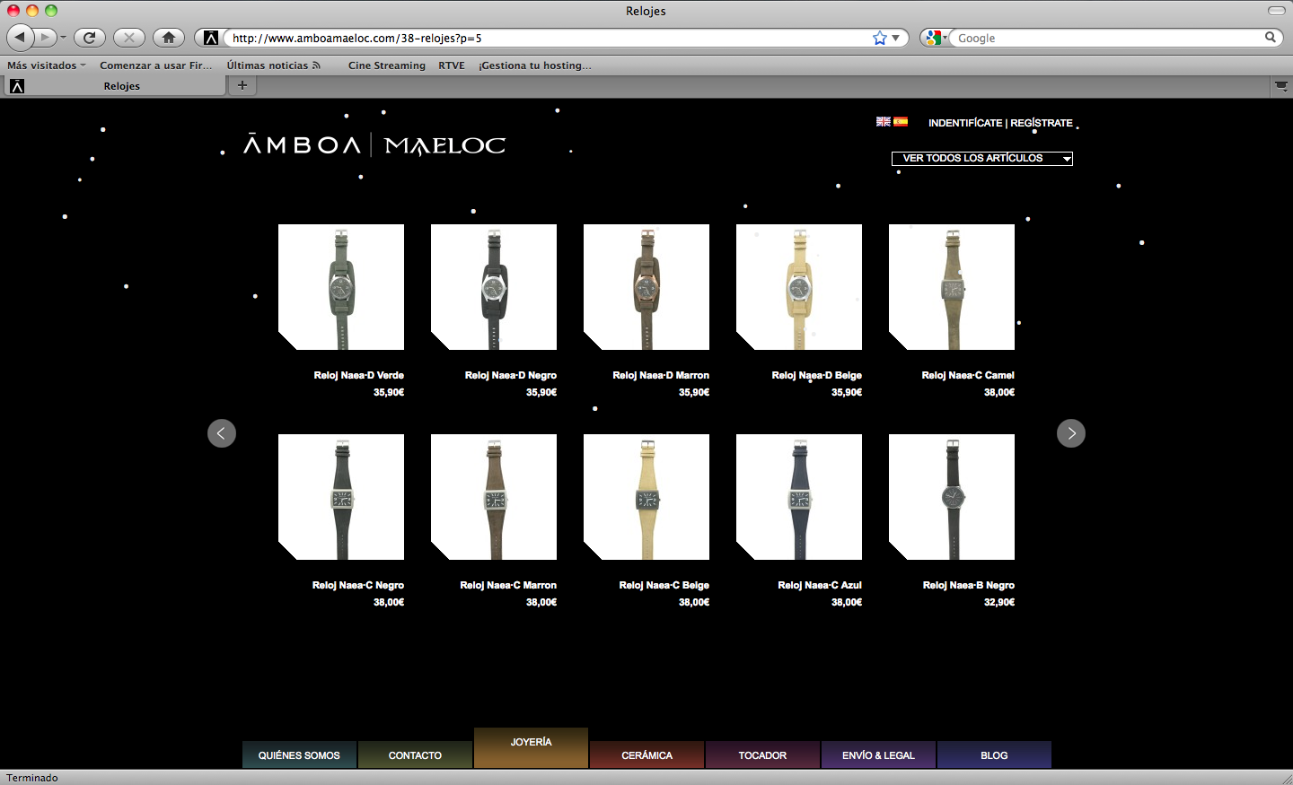Click the Google search field
This screenshot has width=1293, height=785.
(1109, 38)
